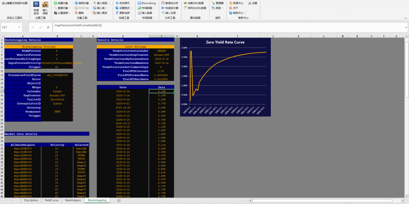The width and height of the screenshot is (409, 204).
Task: Click 更新全部 update all
Action: [122, 12]
